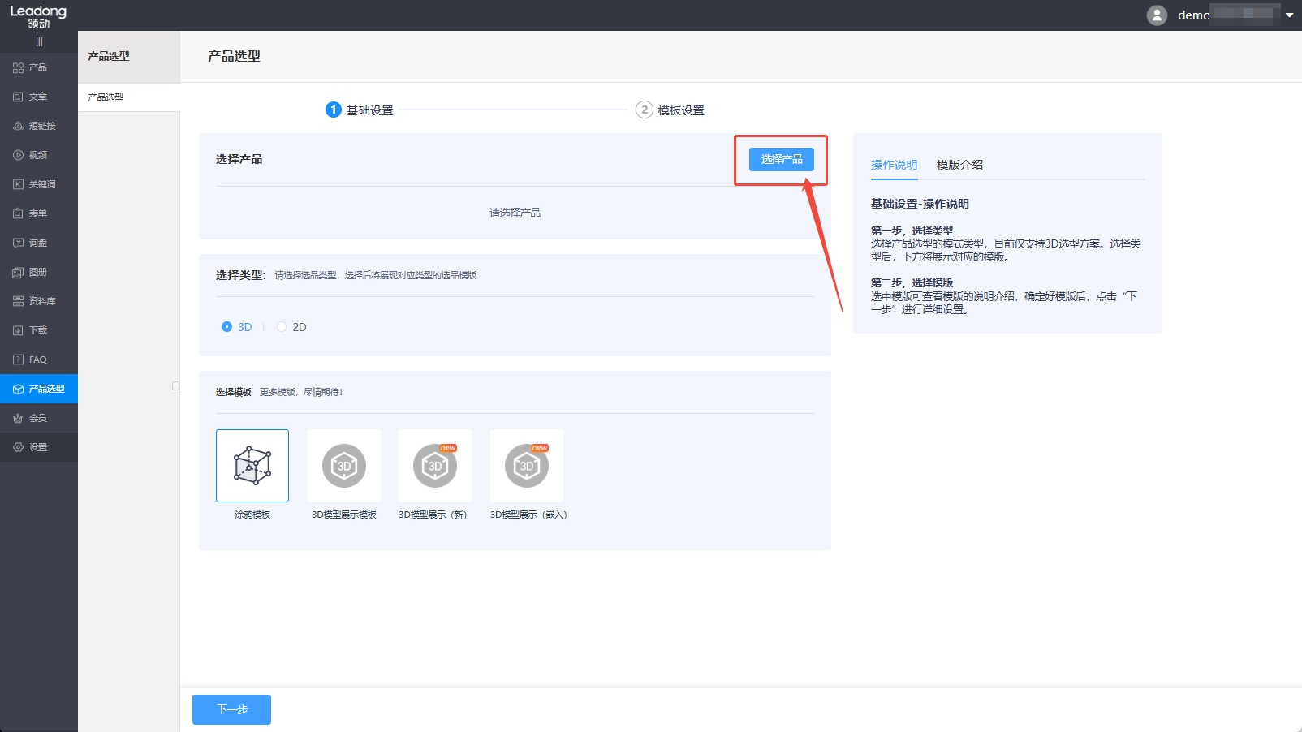
Task: Click the 短链接 short link icon
Action: click(x=18, y=126)
